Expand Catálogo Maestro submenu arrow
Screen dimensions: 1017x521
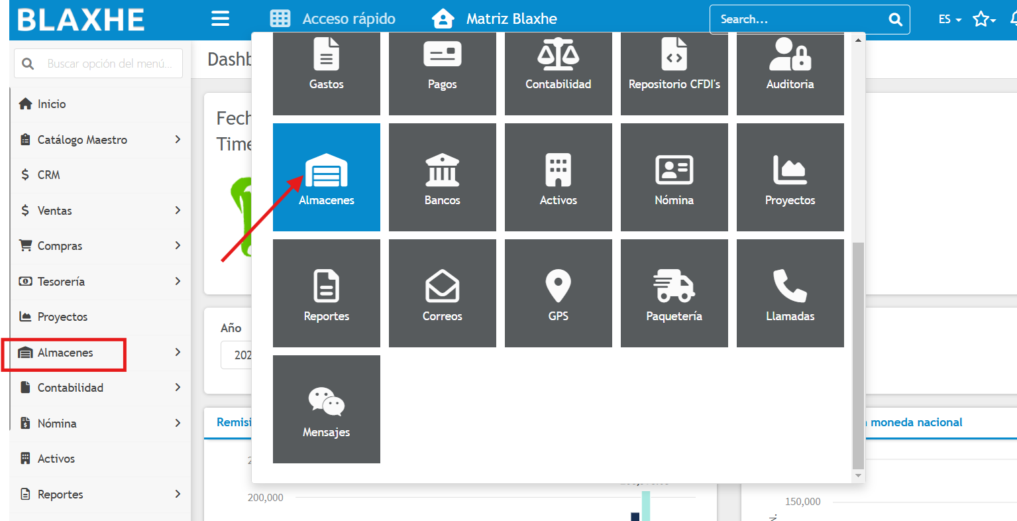[x=178, y=139]
